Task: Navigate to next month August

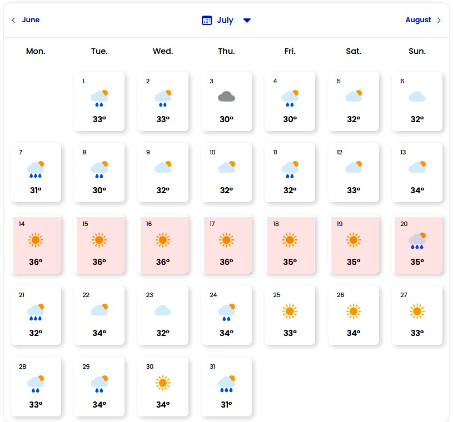Action: point(418,20)
